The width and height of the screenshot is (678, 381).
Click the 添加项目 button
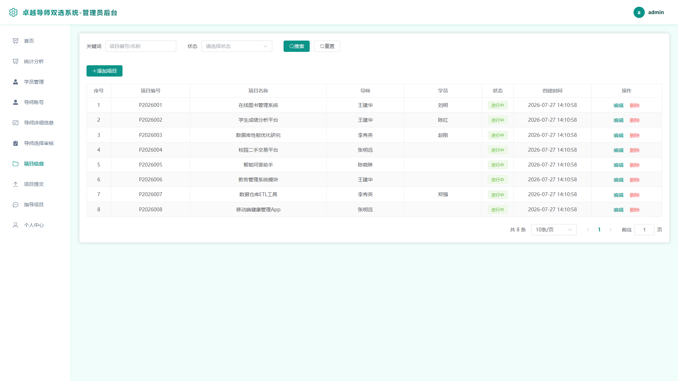(x=105, y=71)
